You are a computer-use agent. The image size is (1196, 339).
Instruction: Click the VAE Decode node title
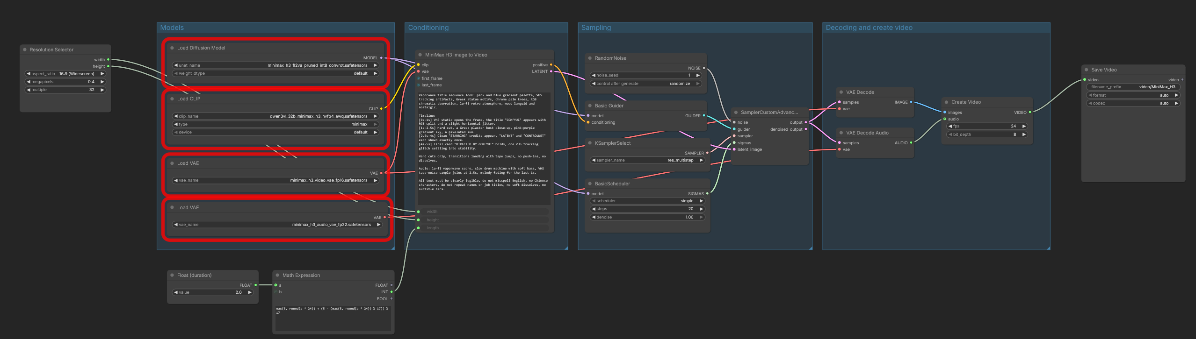[860, 92]
